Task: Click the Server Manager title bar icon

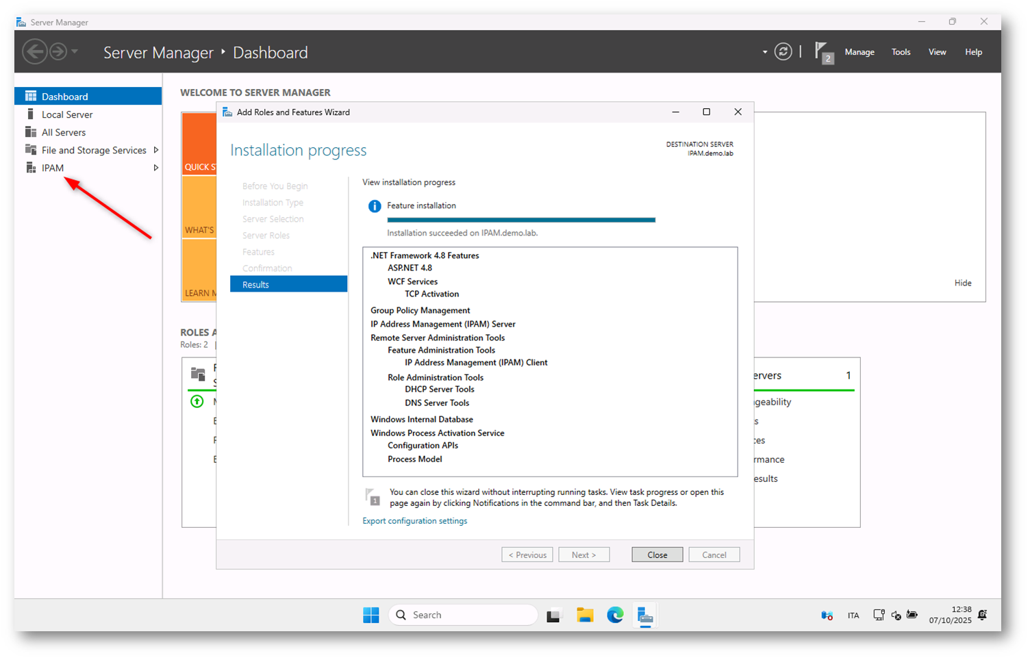Action: [x=21, y=23]
